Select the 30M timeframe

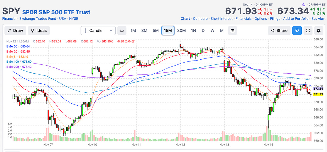tap(181, 31)
